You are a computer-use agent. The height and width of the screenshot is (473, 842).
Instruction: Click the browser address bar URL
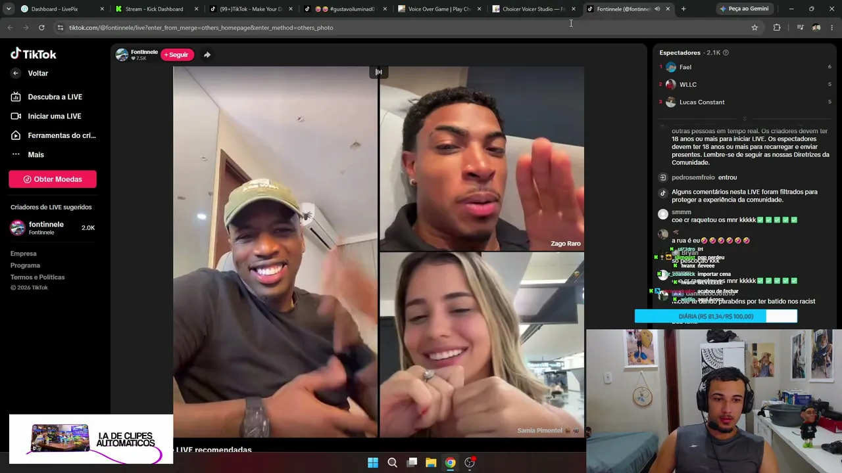tap(201, 28)
